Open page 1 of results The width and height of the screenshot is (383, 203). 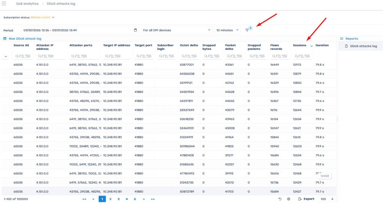pos(102,199)
